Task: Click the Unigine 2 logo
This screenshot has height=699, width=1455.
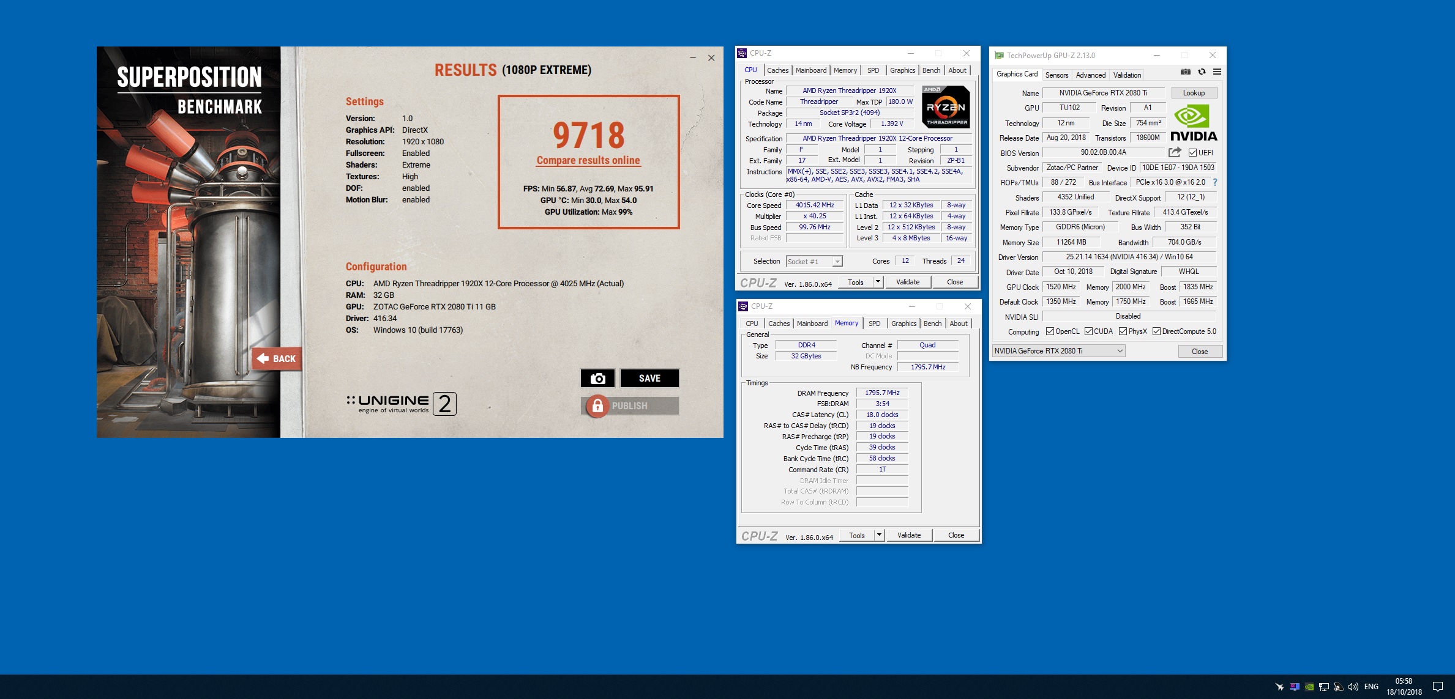Action: point(401,404)
